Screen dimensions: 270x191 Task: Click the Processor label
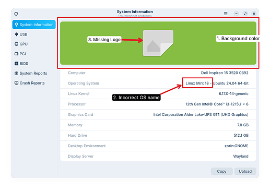coord(77,104)
